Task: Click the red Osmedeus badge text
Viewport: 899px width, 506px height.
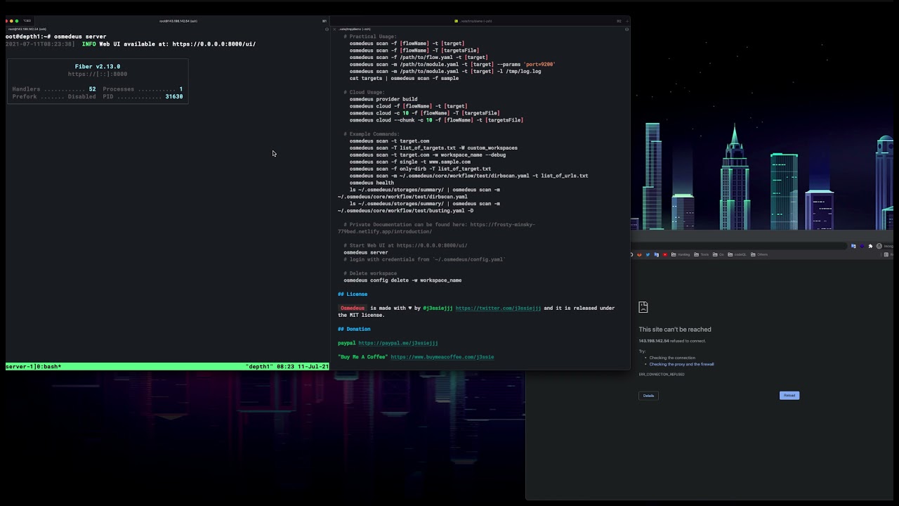Action: click(353, 308)
